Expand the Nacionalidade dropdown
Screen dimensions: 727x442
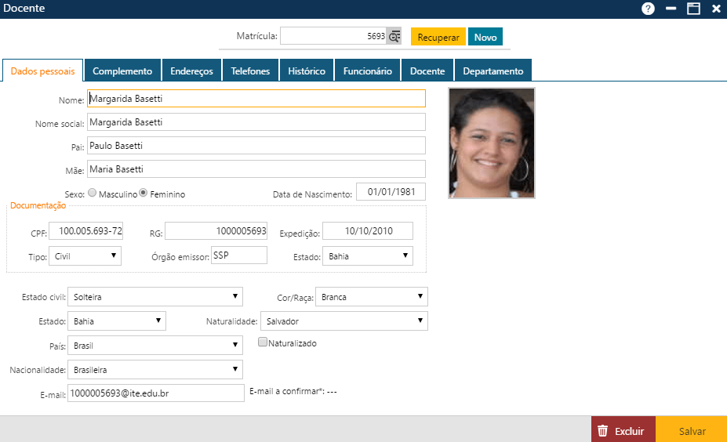(154, 369)
